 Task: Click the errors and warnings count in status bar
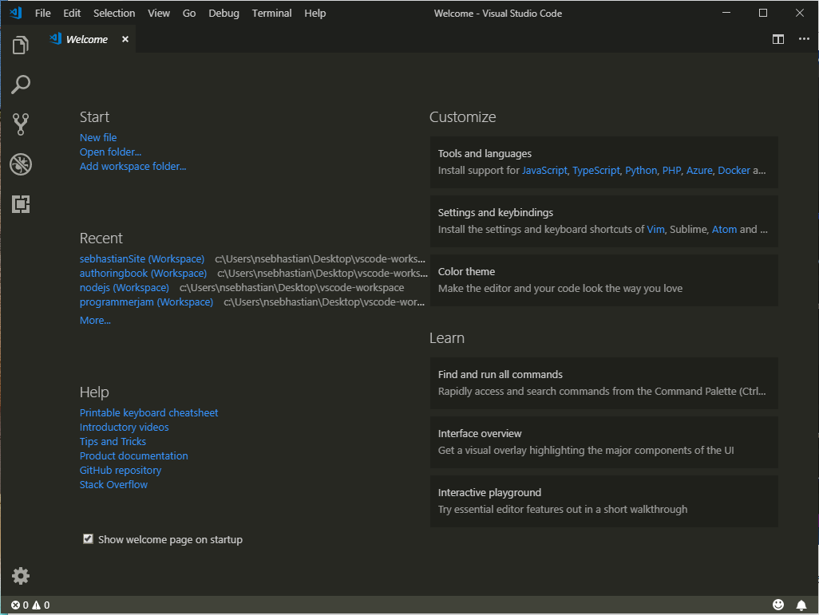[x=30, y=605]
